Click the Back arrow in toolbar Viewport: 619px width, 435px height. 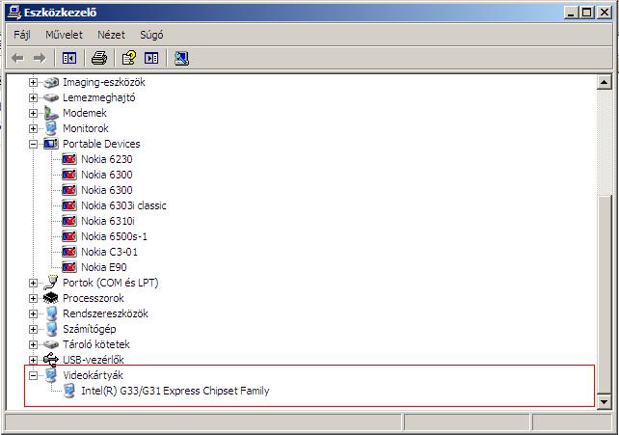pos(17,59)
